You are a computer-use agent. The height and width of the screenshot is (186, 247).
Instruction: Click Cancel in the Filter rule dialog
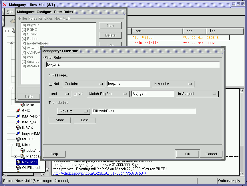pyautogui.click(x=211, y=154)
